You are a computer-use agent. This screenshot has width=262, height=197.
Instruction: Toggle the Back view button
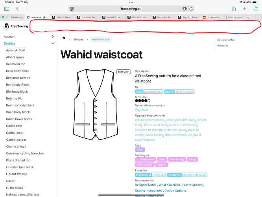(123, 72)
